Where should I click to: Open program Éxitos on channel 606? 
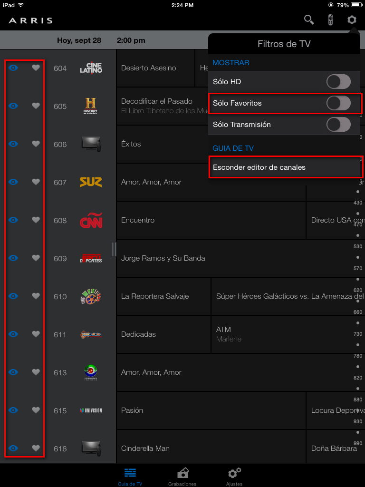pos(163,144)
